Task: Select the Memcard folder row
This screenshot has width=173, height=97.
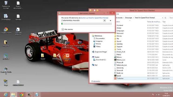Action: pyautogui.click(x=144, y=33)
